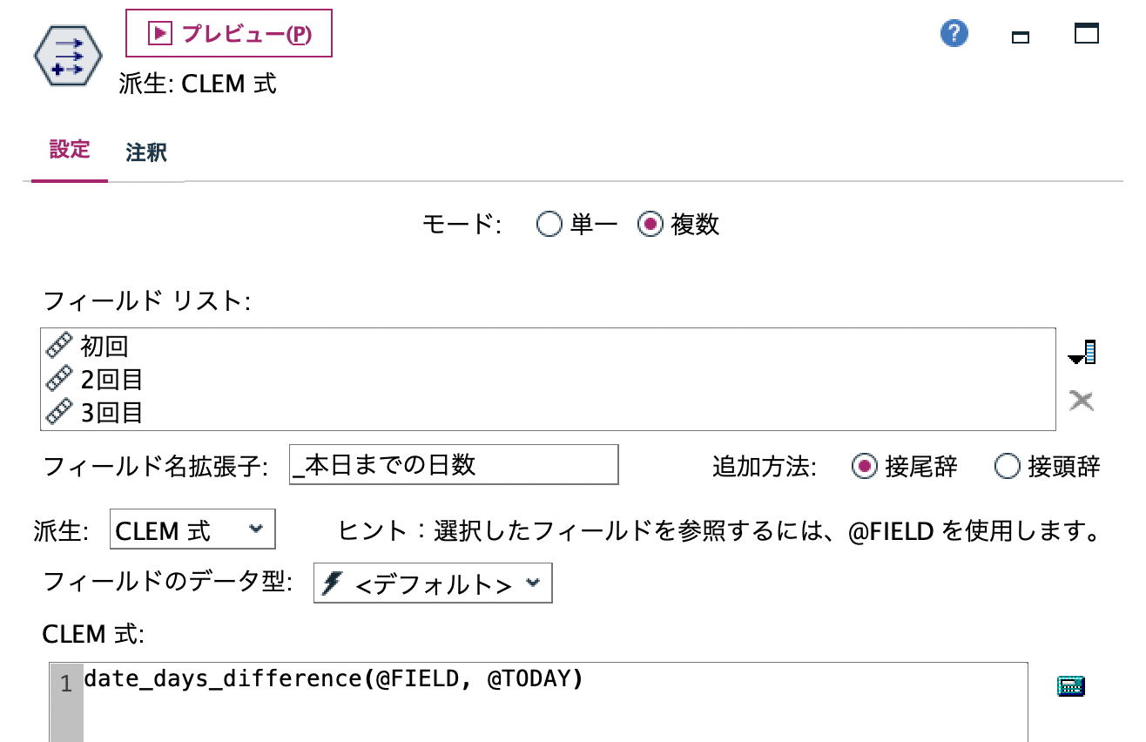This screenshot has height=742, width=1146.
Task: Click the film-strip icon beside 3回目
Action: (59, 412)
